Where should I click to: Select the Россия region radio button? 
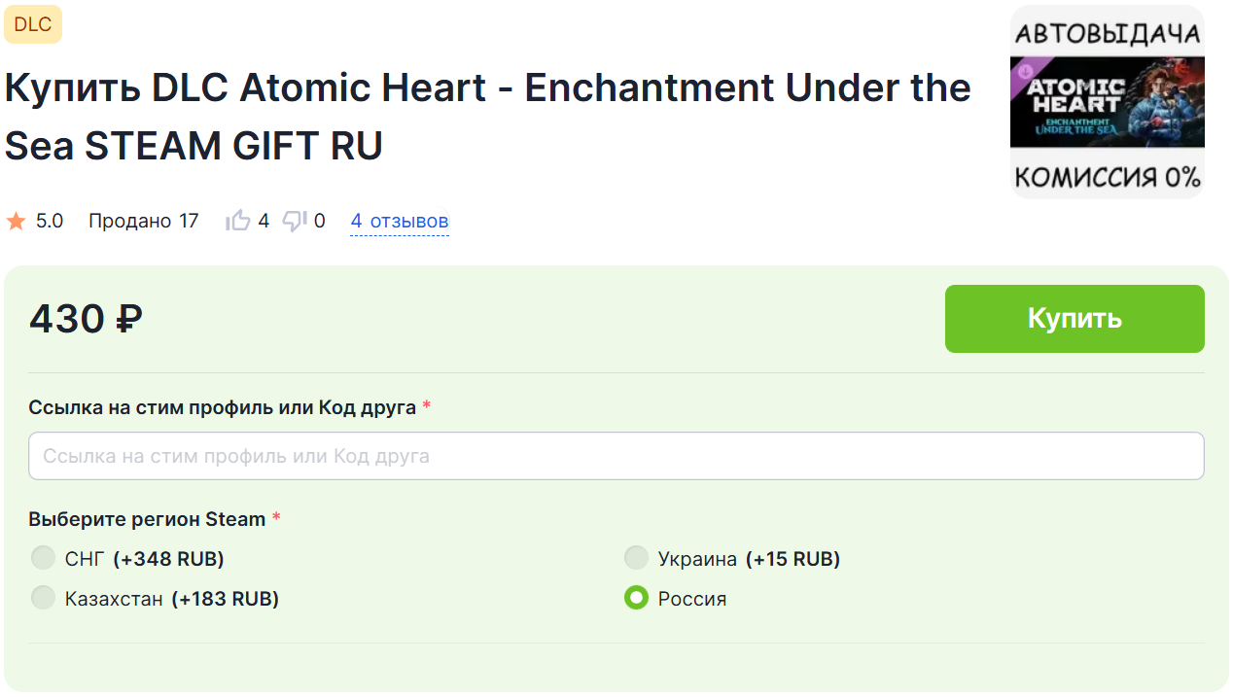[636, 598]
